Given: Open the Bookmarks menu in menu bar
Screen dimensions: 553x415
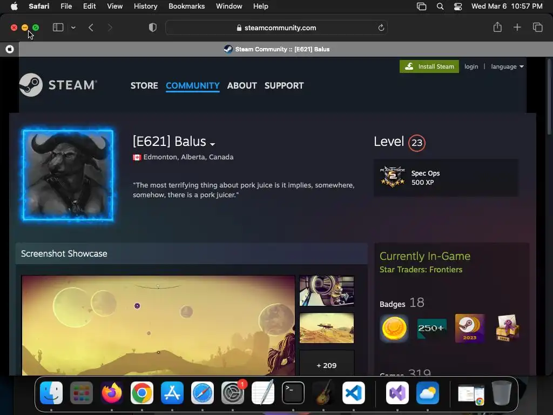Looking at the screenshot, I should pyautogui.click(x=186, y=6).
